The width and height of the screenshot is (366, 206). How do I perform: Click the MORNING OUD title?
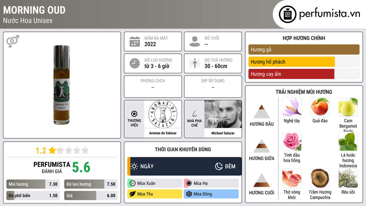coord(34,10)
